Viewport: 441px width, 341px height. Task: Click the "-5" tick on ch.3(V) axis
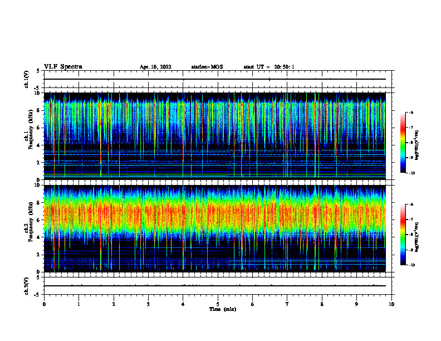(38, 295)
